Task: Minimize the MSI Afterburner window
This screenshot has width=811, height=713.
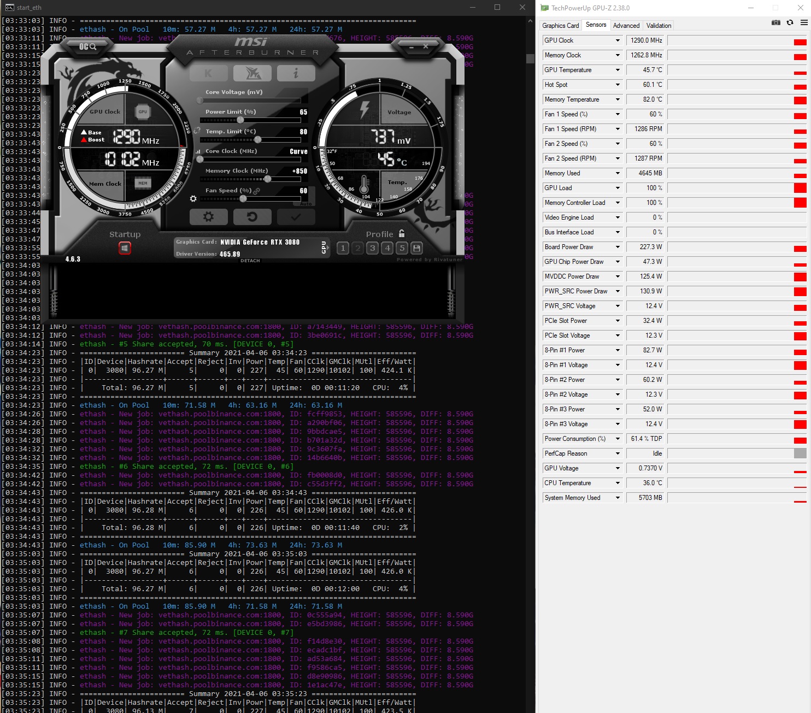Action: [412, 47]
